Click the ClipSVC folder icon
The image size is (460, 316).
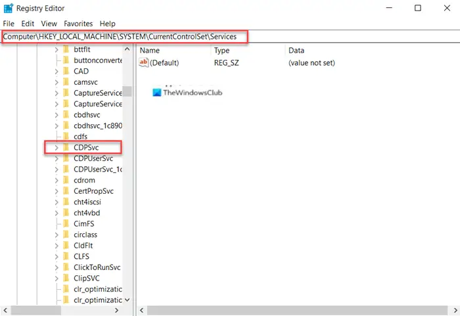66,278
